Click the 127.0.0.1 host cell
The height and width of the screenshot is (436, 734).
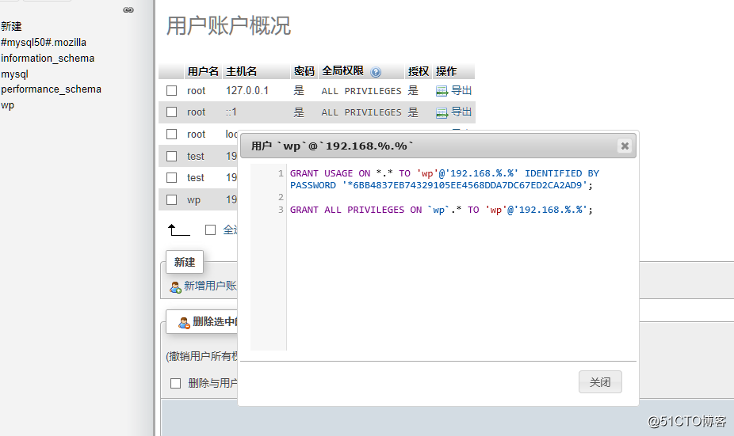point(247,91)
